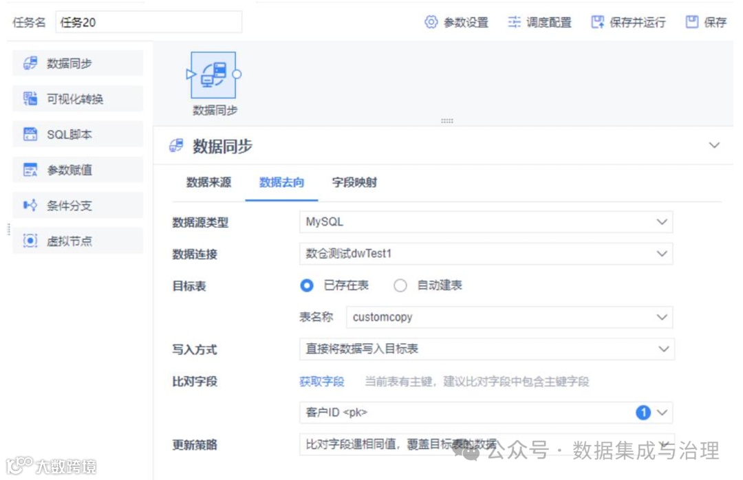Open the 写入方式 dropdown
The image size is (743, 480).
pyautogui.click(x=485, y=349)
